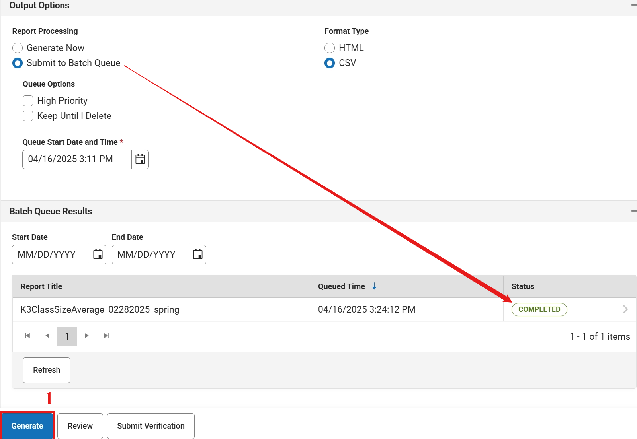Go to first page of results

[x=27, y=336]
